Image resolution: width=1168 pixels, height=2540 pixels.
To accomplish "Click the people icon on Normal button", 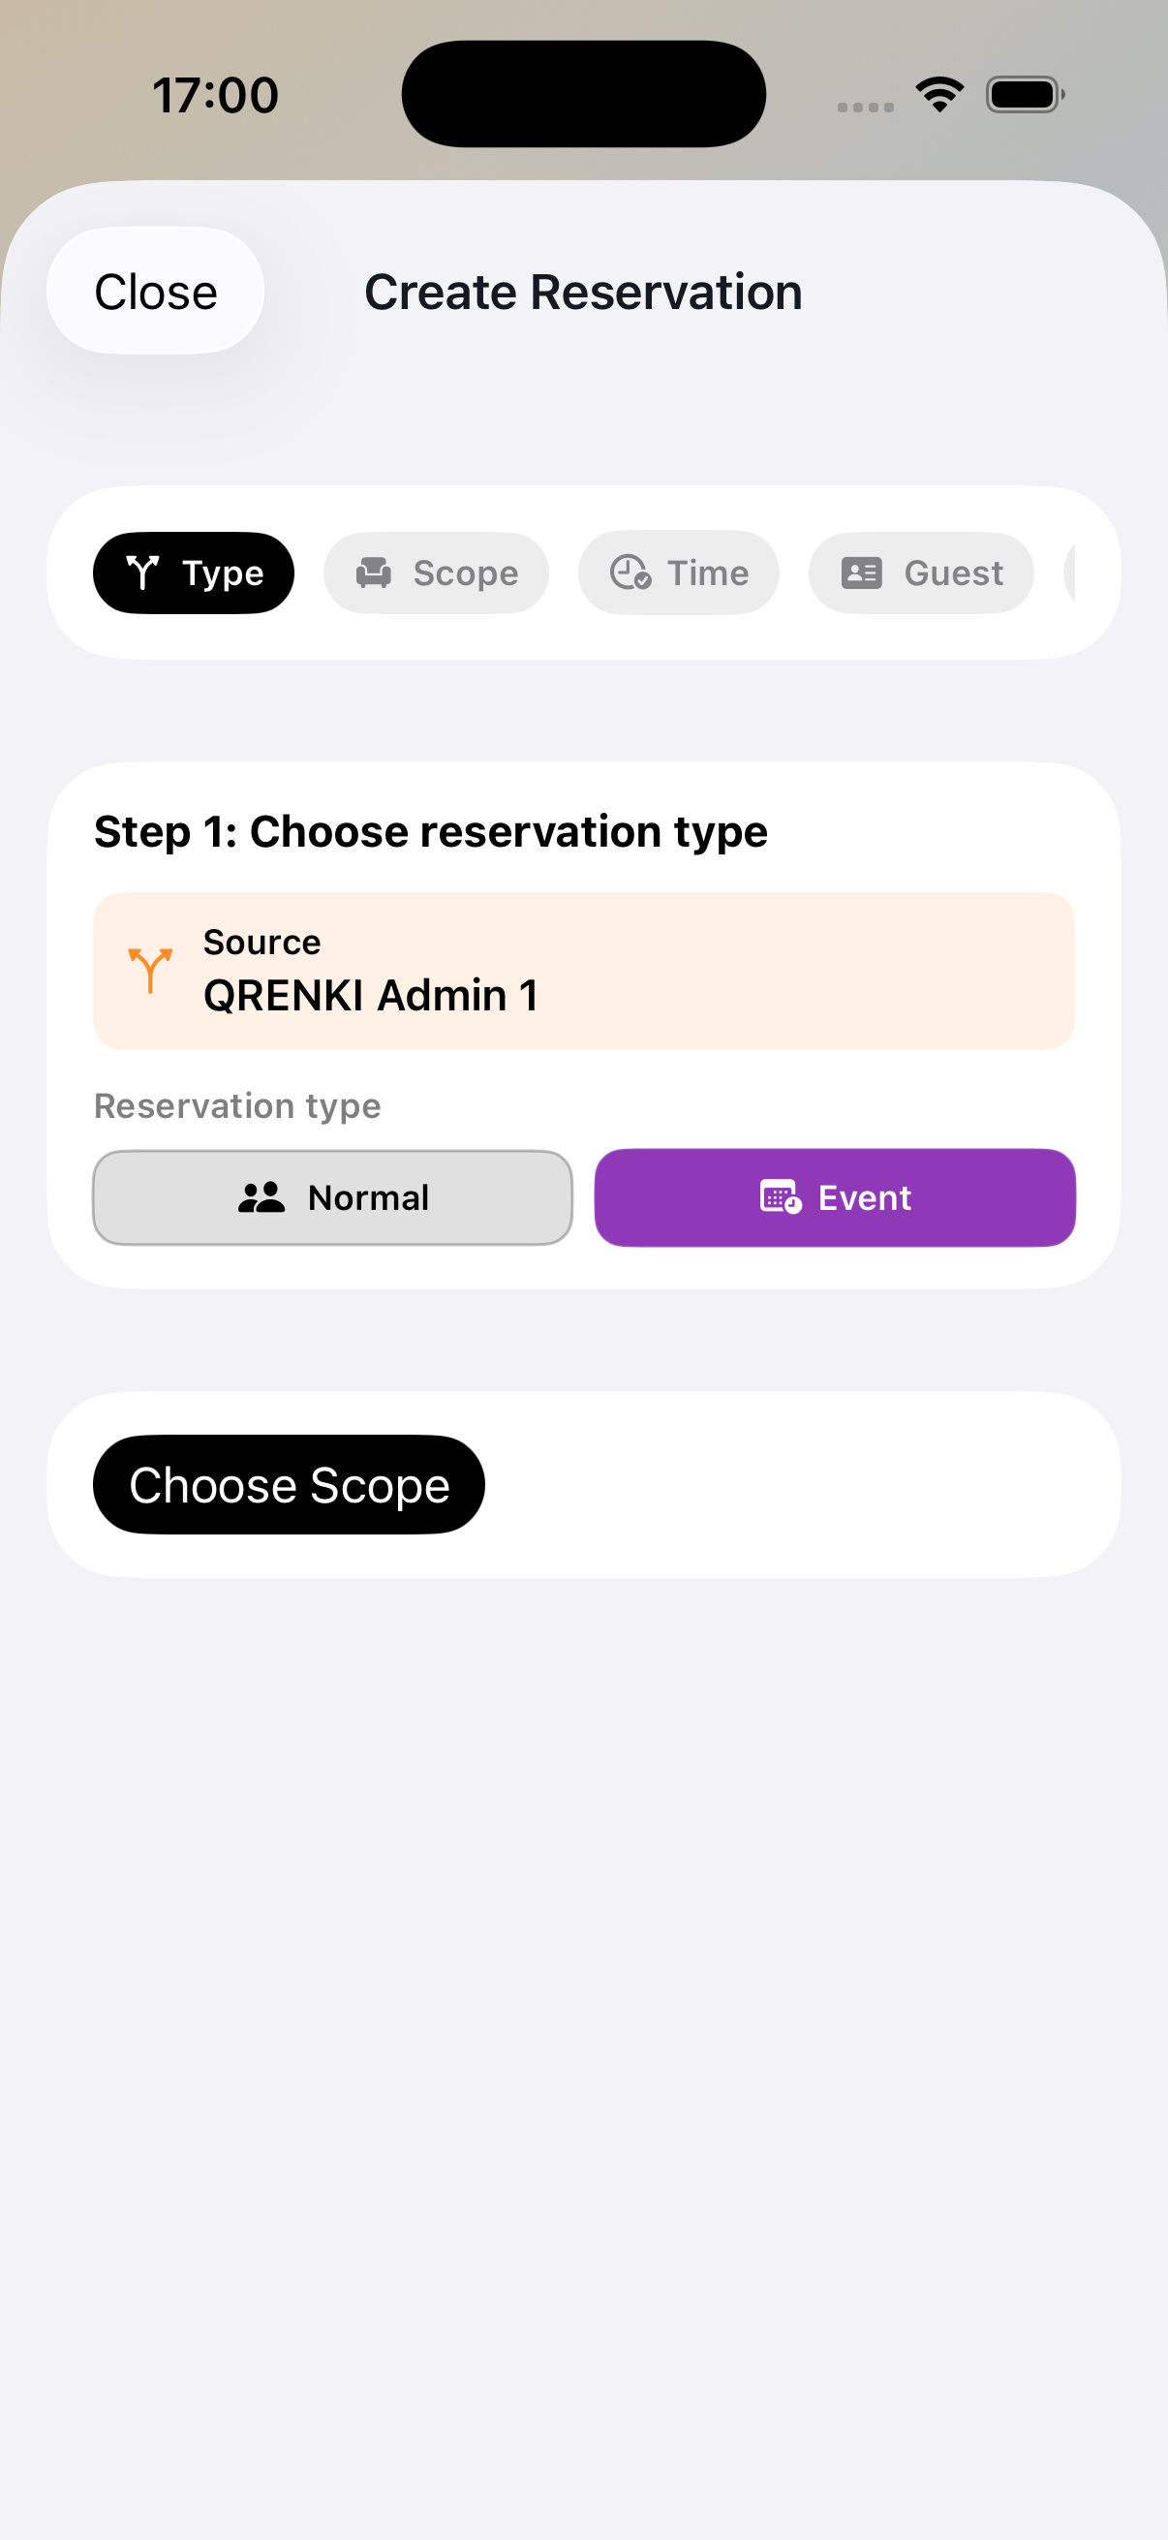I will (x=261, y=1197).
